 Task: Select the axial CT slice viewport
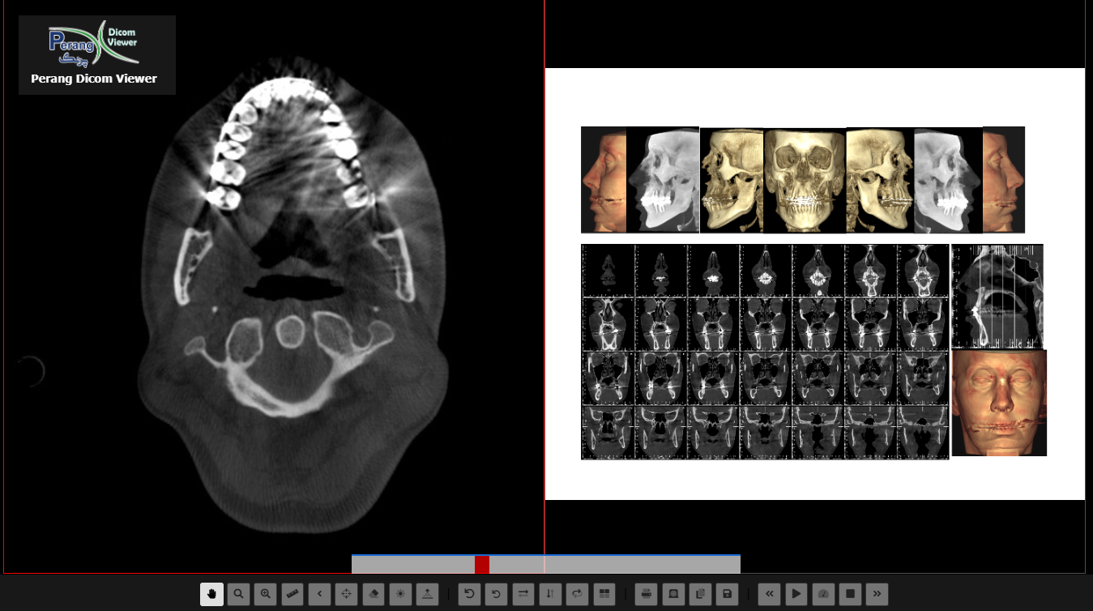click(274, 287)
